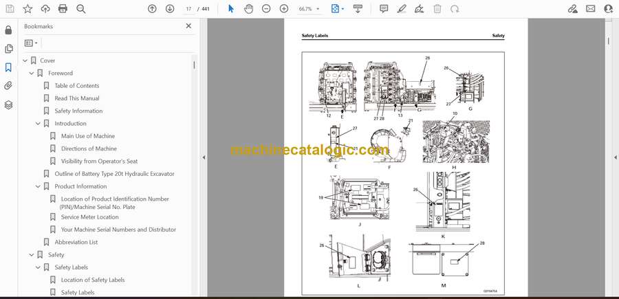Open the Read This Manual bookmark

(x=77, y=98)
